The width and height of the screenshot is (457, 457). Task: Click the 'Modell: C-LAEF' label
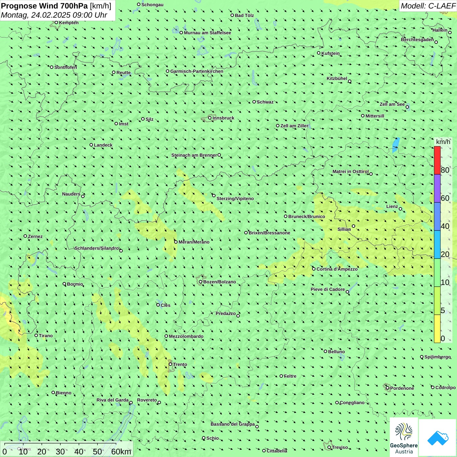pos(428,6)
